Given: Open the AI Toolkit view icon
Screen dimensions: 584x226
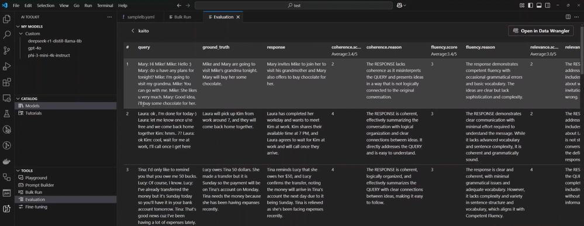Looking at the screenshot, I should tap(6, 209).
